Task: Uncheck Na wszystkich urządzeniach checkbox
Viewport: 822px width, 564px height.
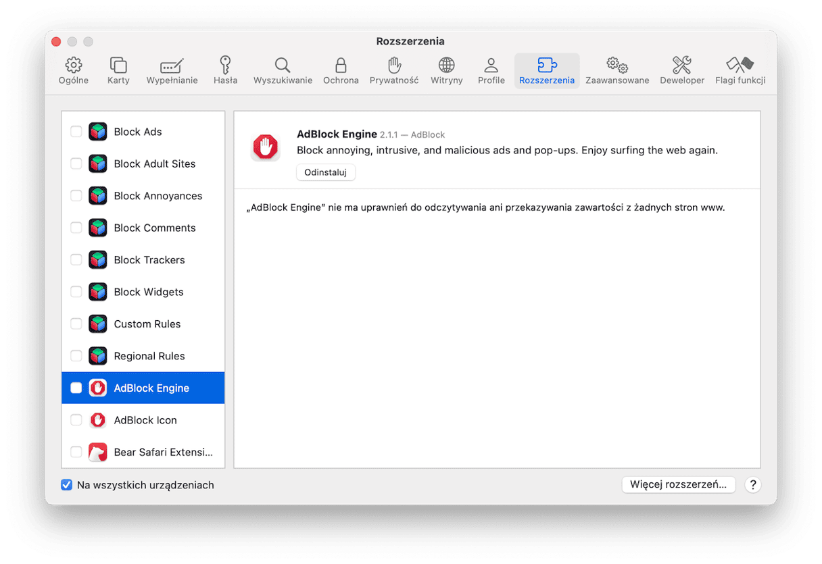Action: pos(66,485)
